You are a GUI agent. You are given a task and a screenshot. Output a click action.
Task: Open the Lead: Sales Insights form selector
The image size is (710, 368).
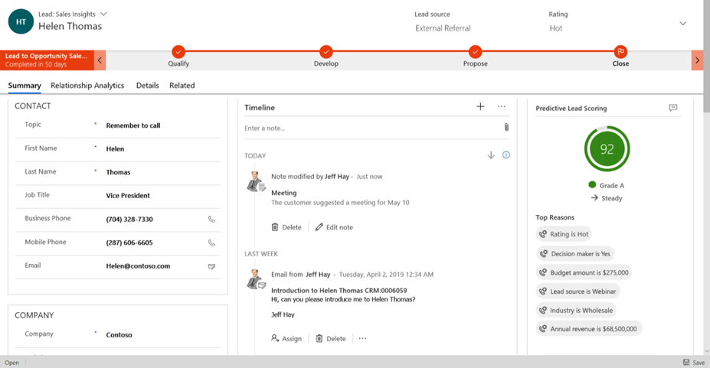103,14
